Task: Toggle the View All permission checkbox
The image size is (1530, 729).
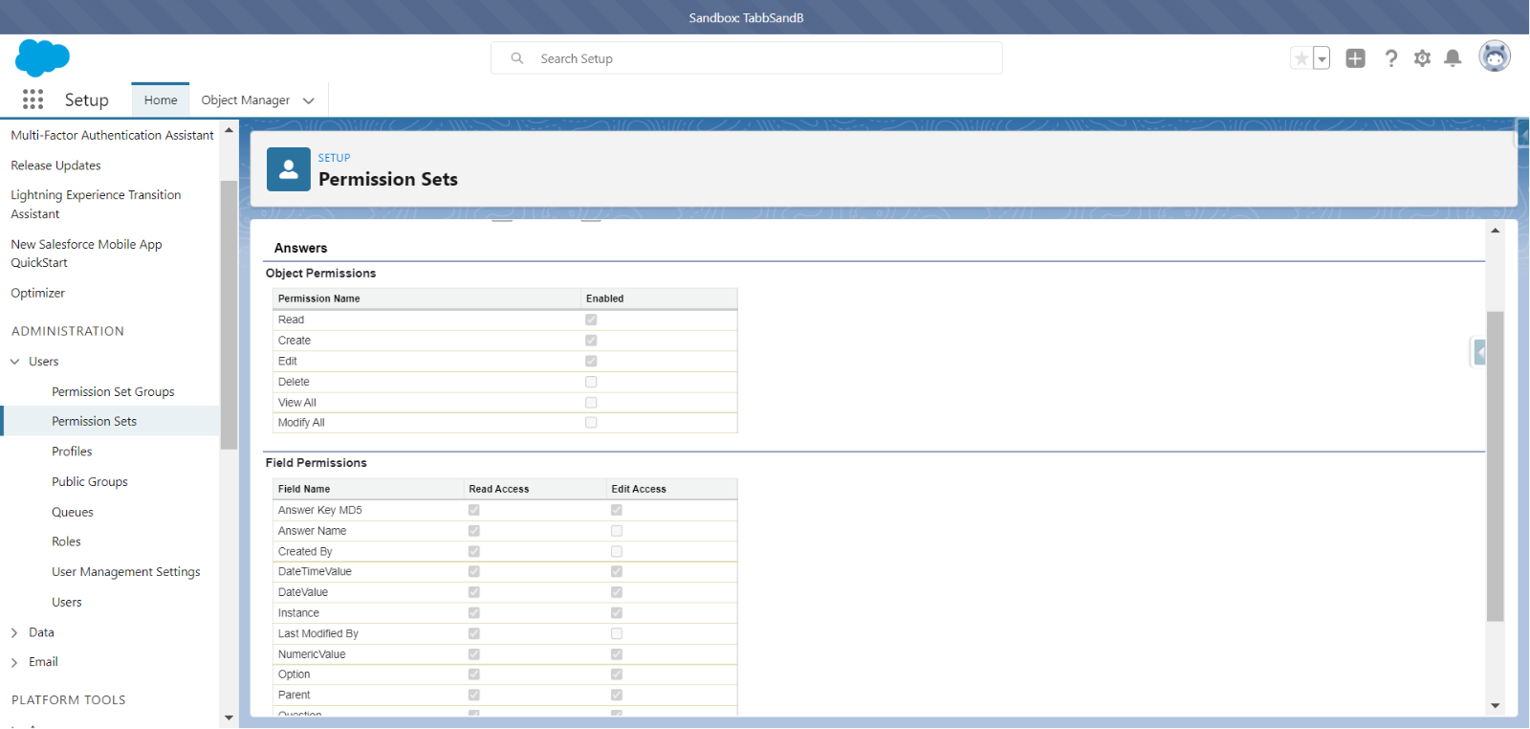Action: pyautogui.click(x=591, y=403)
